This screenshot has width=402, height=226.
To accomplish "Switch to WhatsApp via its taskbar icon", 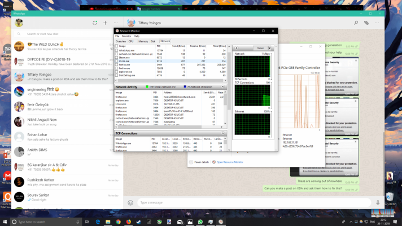I will tap(200, 222).
